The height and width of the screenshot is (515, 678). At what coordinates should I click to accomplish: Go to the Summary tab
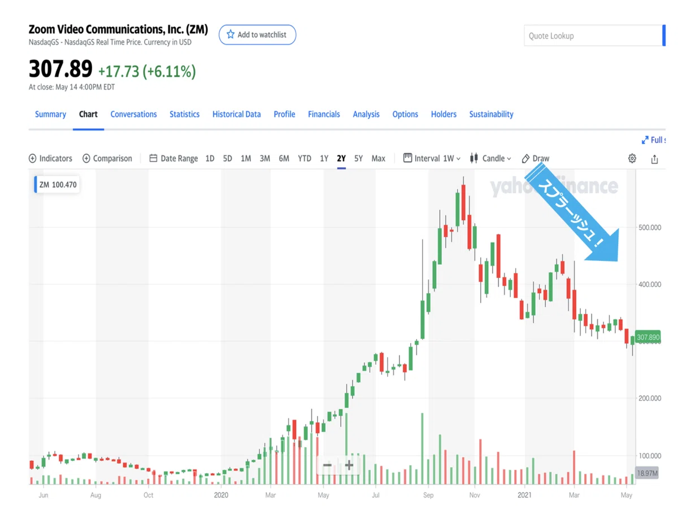(50, 114)
